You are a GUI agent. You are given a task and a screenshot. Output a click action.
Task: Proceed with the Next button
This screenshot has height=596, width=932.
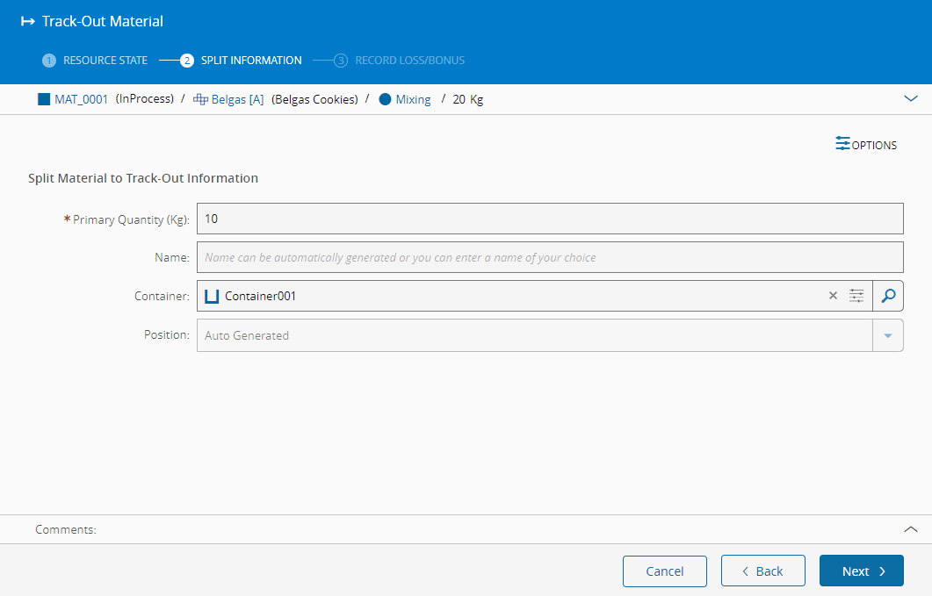click(x=861, y=571)
